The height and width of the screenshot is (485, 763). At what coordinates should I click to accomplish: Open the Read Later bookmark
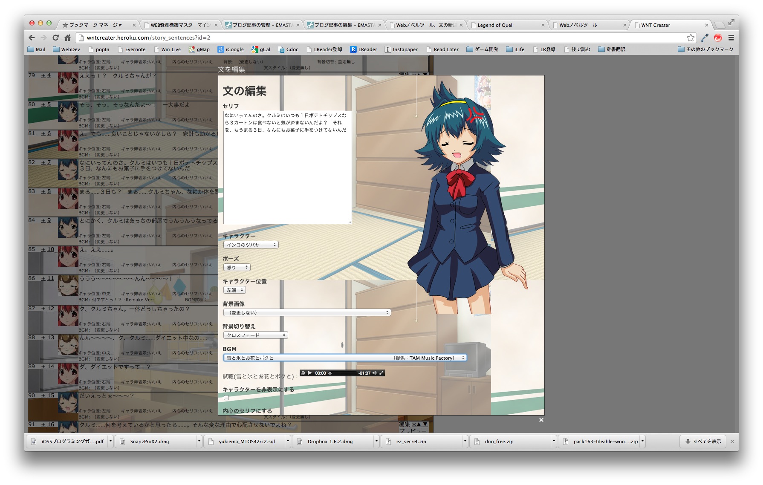(442, 49)
